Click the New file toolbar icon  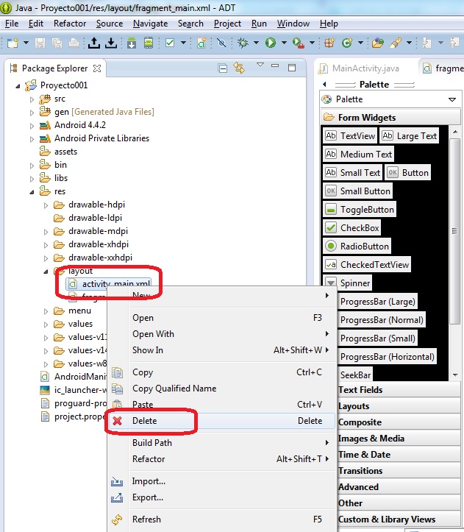(x=13, y=43)
